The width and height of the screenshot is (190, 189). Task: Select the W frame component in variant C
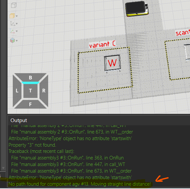(x=112, y=63)
